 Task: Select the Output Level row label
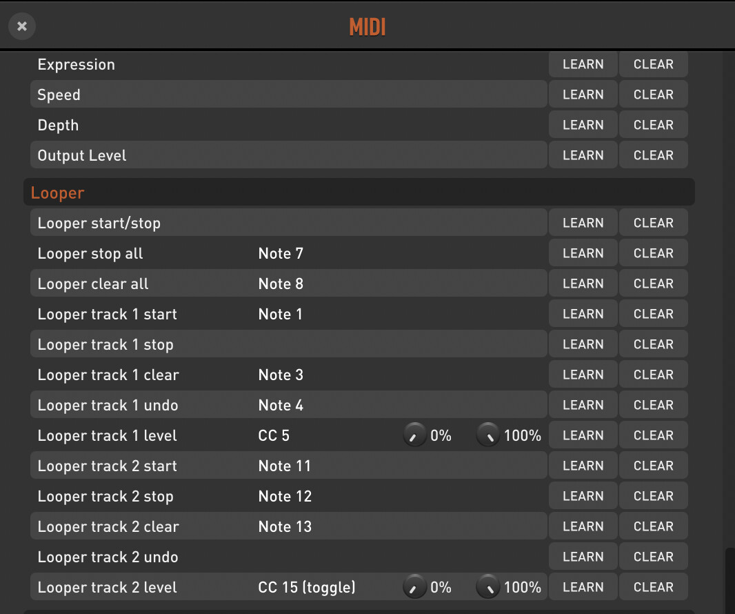(x=82, y=155)
